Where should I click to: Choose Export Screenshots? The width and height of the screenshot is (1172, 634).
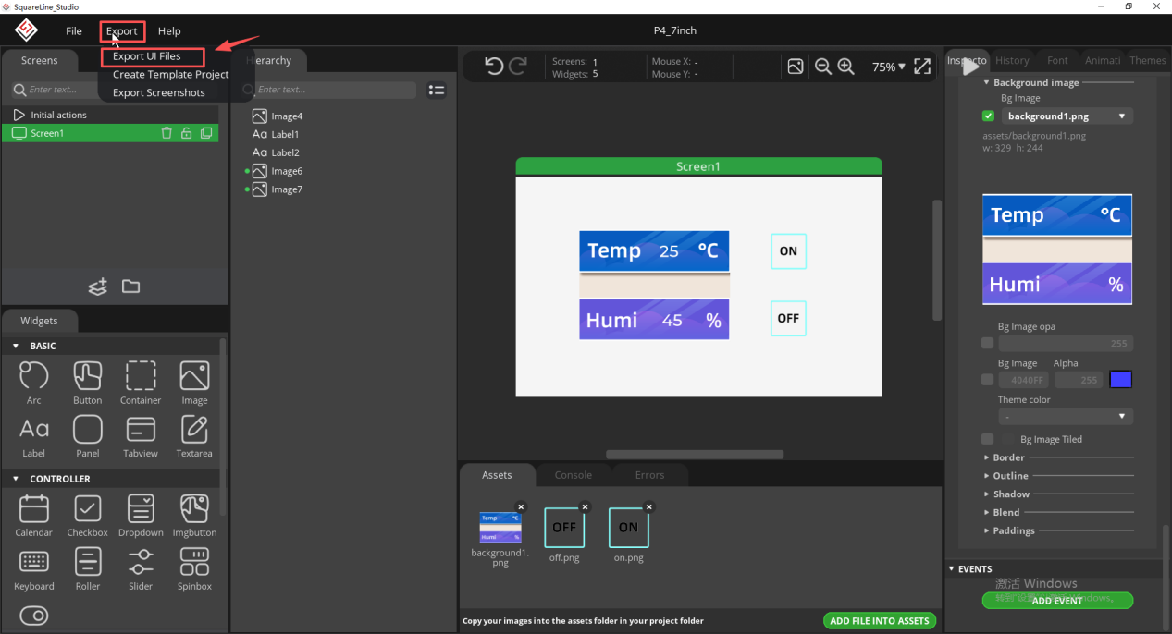click(x=159, y=92)
